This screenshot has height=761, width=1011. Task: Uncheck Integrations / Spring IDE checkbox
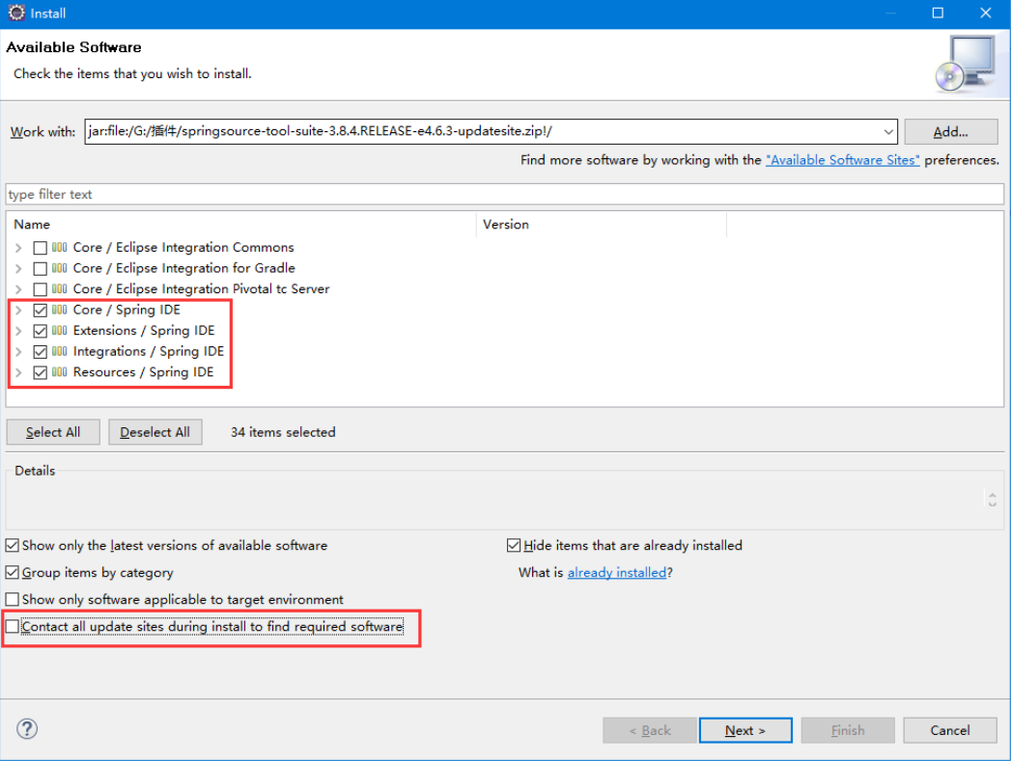[x=40, y=352]
